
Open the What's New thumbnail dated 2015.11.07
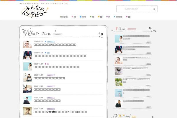27,78
